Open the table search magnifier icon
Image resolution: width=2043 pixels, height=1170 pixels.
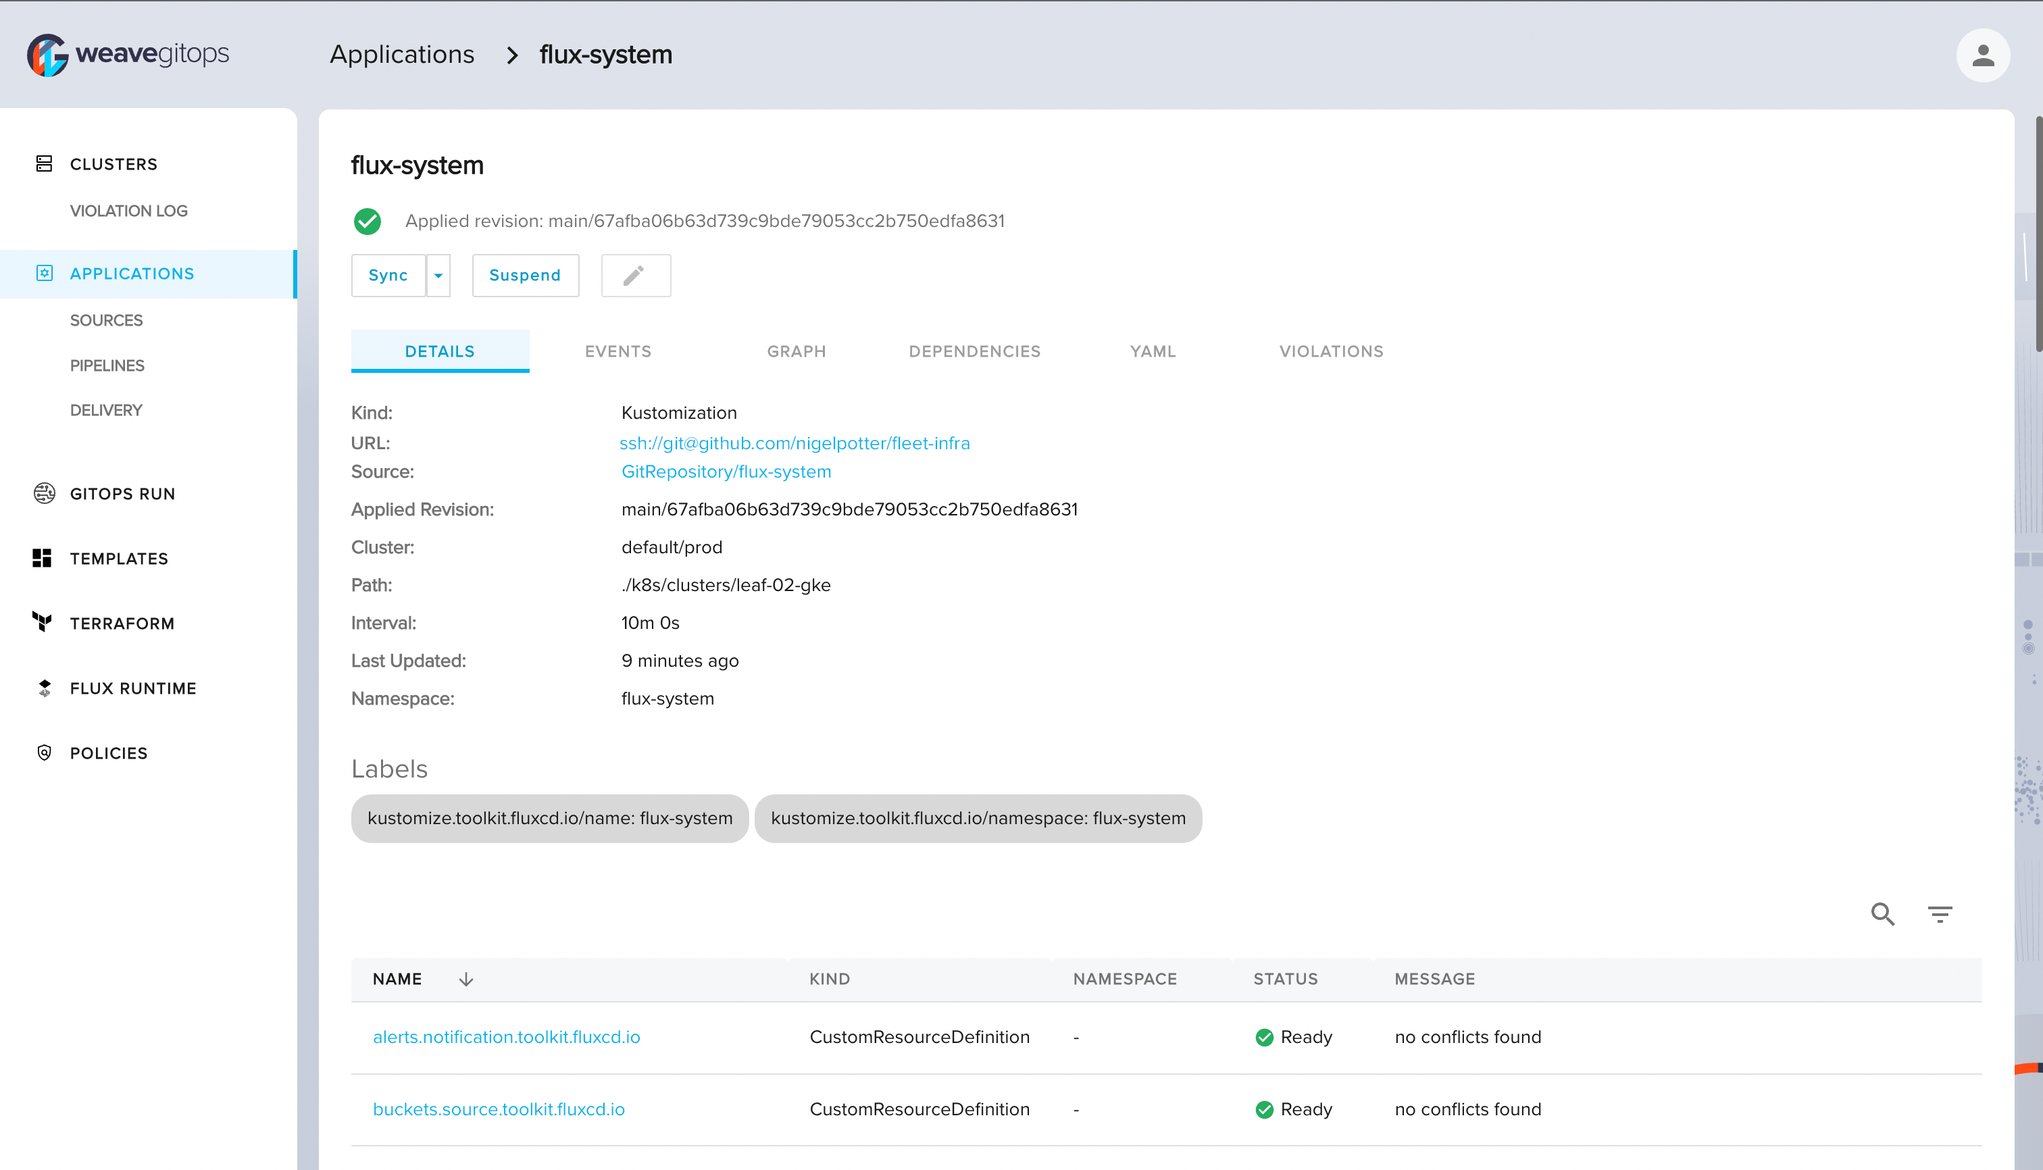(1882, 914)
